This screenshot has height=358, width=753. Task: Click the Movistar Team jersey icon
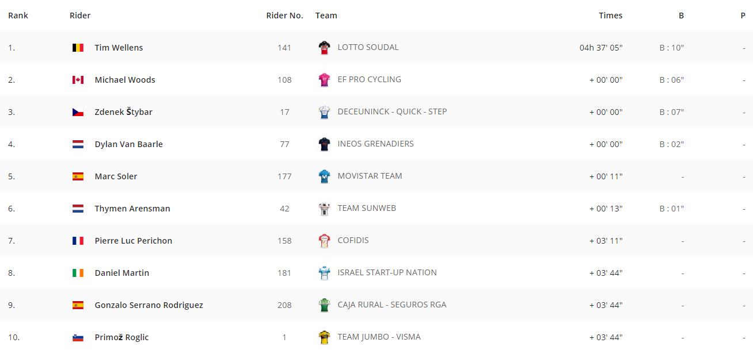tap(324, 176)
